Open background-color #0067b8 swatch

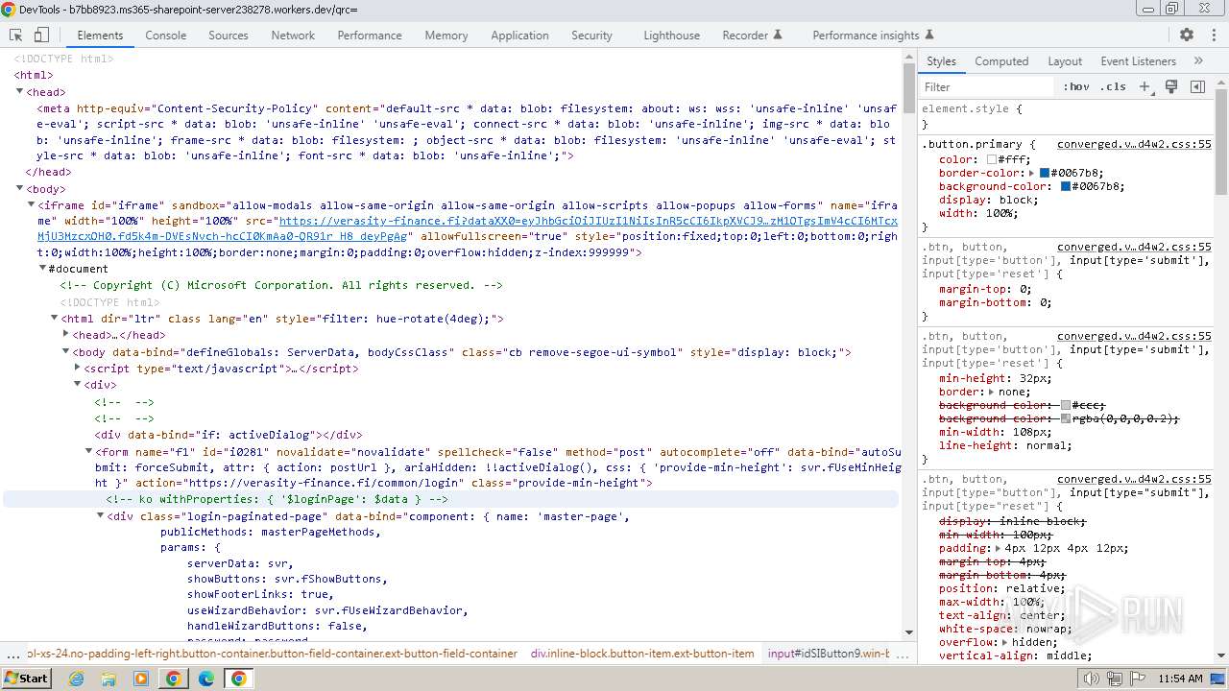[x=1065, y=186]
